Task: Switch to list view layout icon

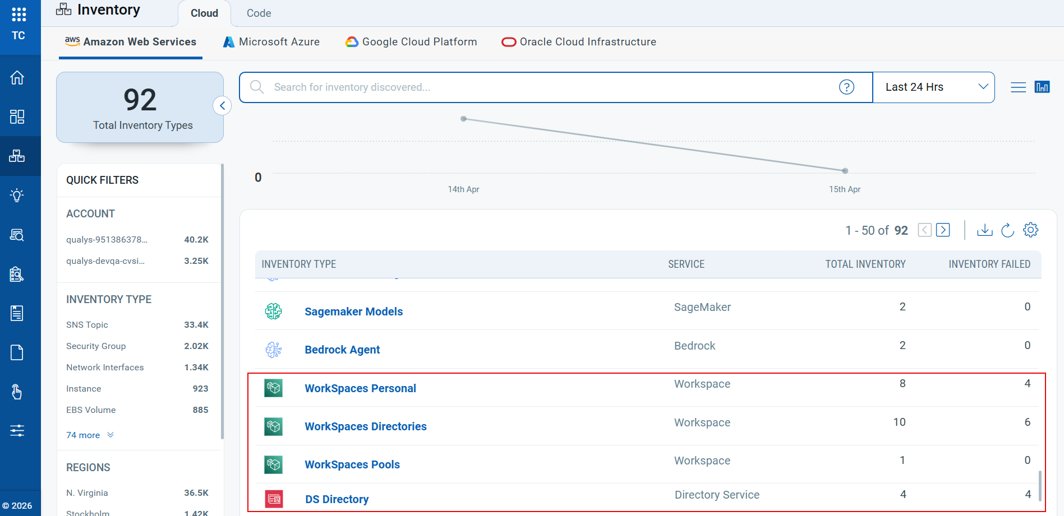Action: point(1018,87)
